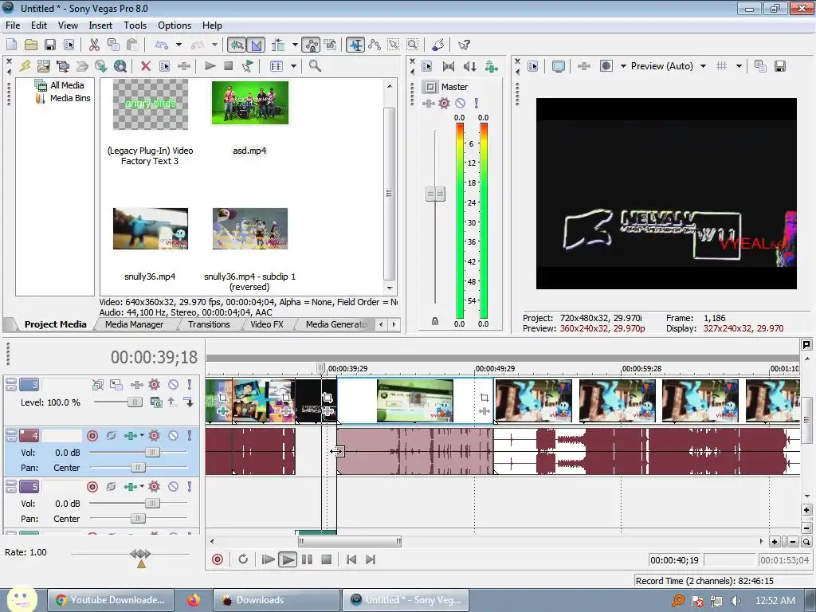Copy preview snapshot to clipboard icon

click(x=760, y=66)
